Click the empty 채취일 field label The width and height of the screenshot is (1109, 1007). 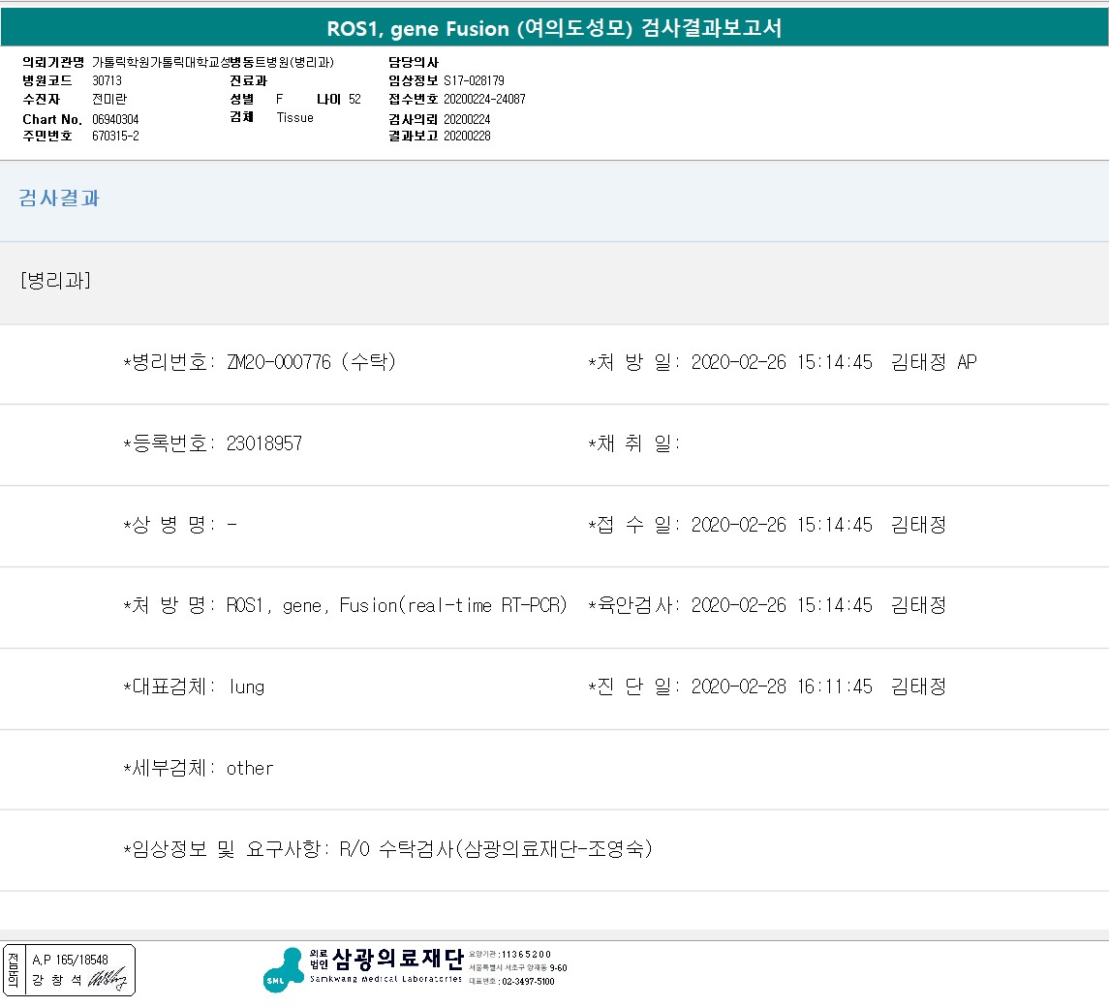coord(633,443)
